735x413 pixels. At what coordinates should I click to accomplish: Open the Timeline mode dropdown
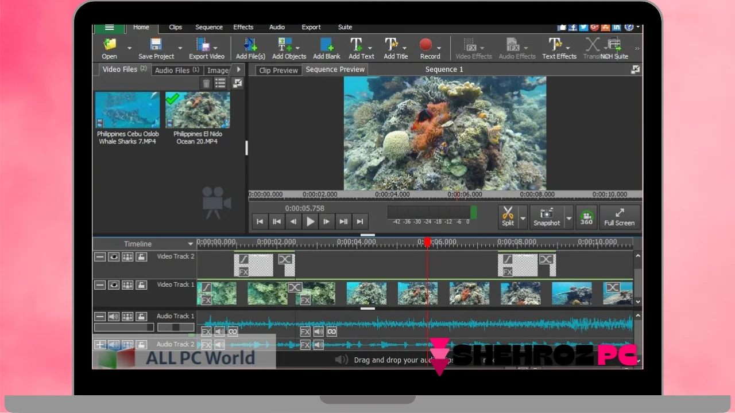click(x=190, y=244)
